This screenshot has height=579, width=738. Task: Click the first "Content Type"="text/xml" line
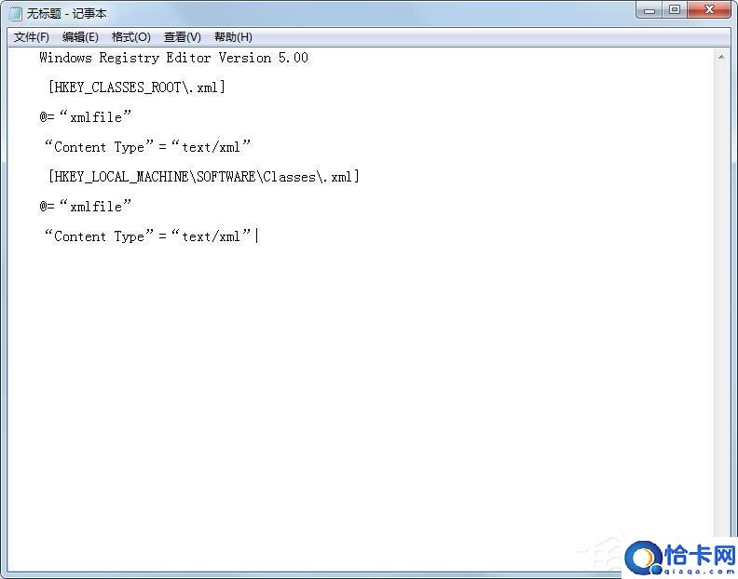[x=147, y=147]
